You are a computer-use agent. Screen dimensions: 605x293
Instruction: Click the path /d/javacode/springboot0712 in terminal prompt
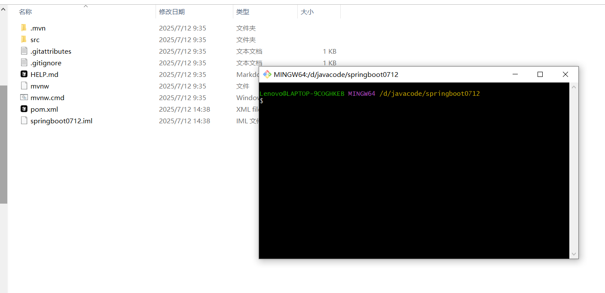pyautogui.click(x=429, y=93)
